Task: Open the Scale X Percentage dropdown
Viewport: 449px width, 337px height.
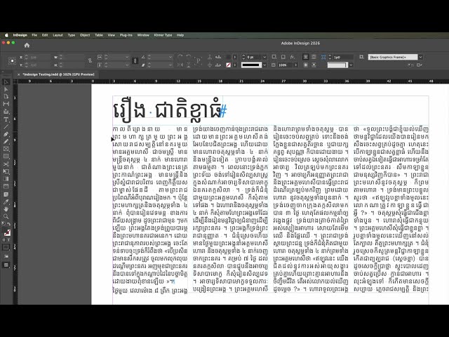Action: pyautogui.click(x=127, y=57)
